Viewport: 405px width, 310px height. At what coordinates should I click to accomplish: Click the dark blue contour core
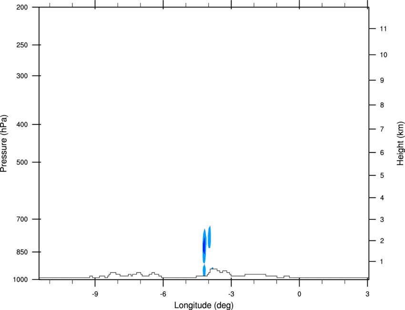coord(204,246)
